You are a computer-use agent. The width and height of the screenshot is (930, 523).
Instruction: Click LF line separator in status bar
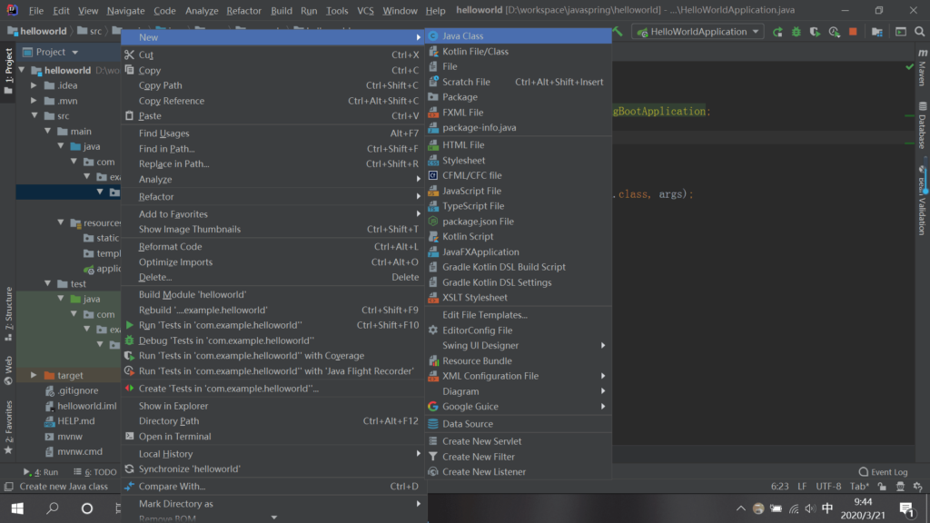pos(802,487)
